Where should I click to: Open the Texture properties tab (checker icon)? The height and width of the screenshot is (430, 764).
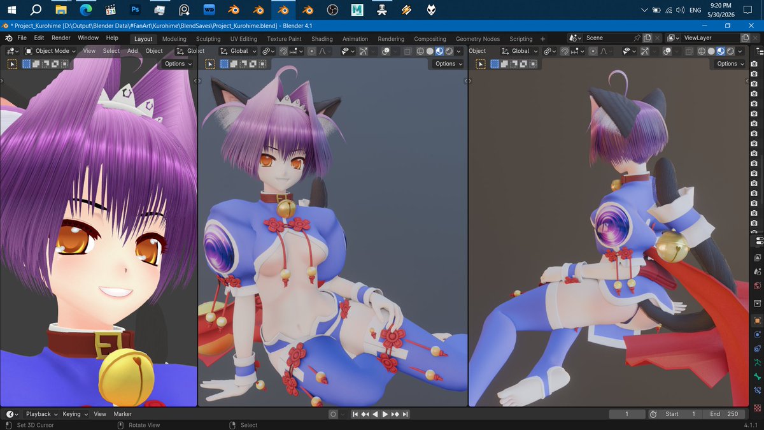click(x=757, y=407)
